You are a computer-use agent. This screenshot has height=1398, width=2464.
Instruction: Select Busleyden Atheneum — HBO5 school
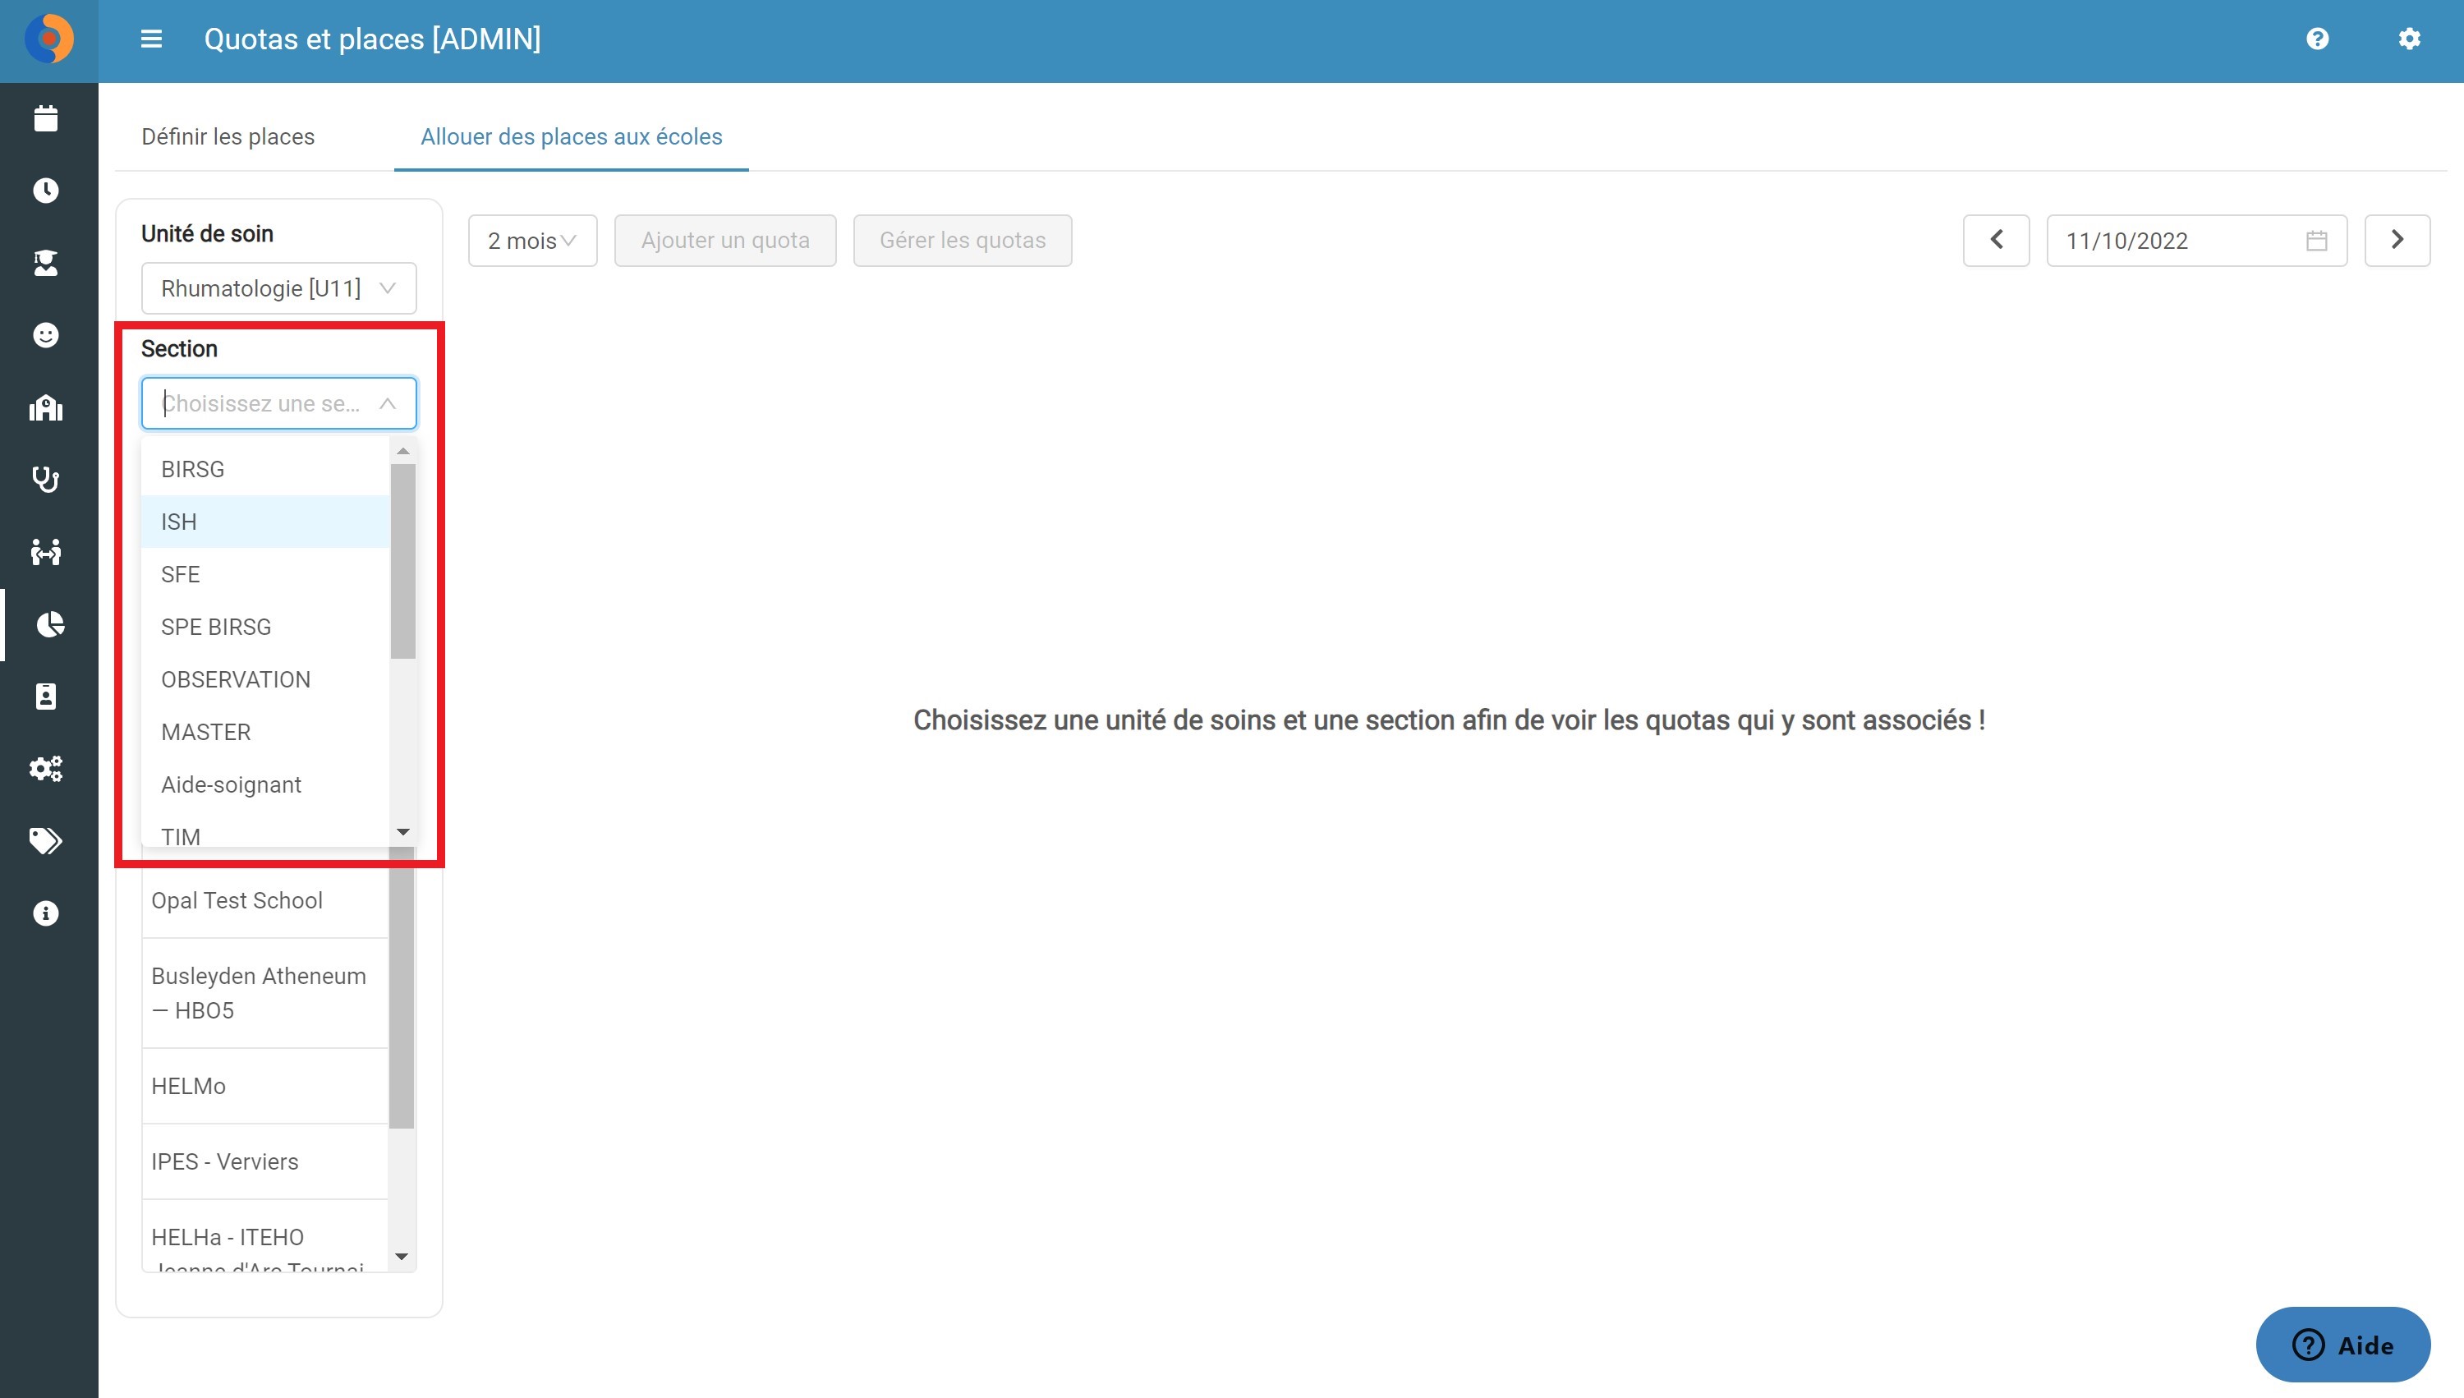click(x=265, y=993)
